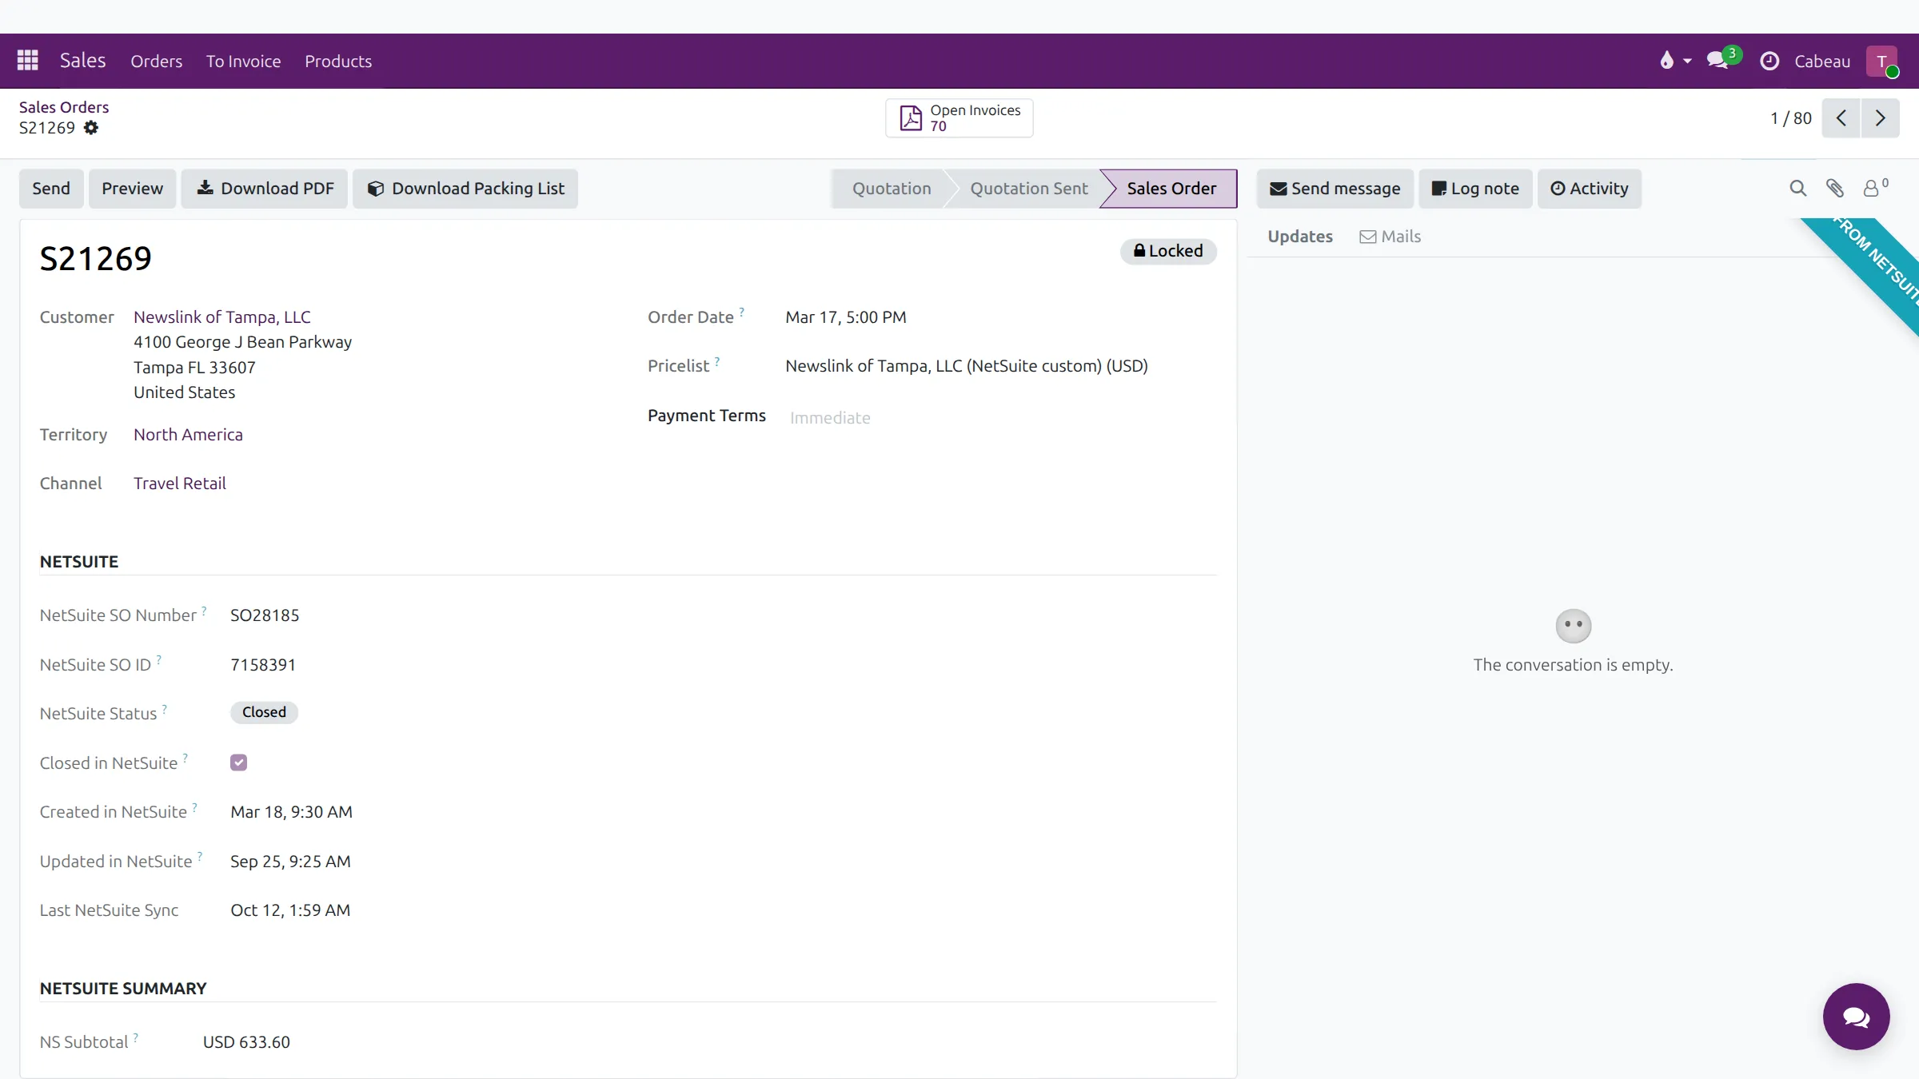This screenshot has width=1919, height=1079.
Task: Click the NS Subtotal help mark
Action: pyautogui.click(x=136, y=1037)
